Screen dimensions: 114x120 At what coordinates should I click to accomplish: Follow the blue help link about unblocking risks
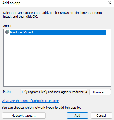coord(30,101)
